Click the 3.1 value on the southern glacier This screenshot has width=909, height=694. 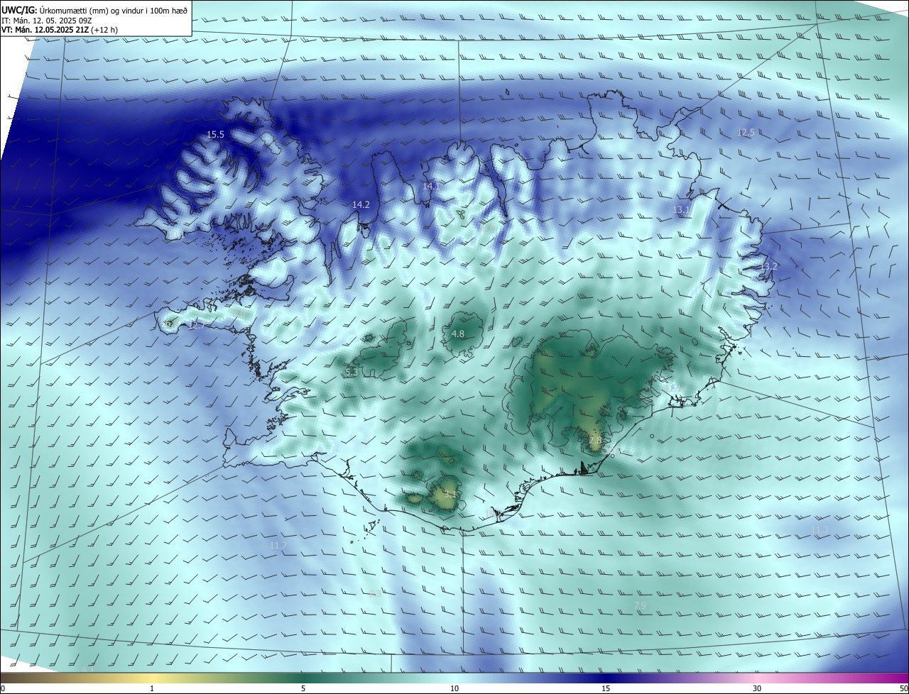450,493
